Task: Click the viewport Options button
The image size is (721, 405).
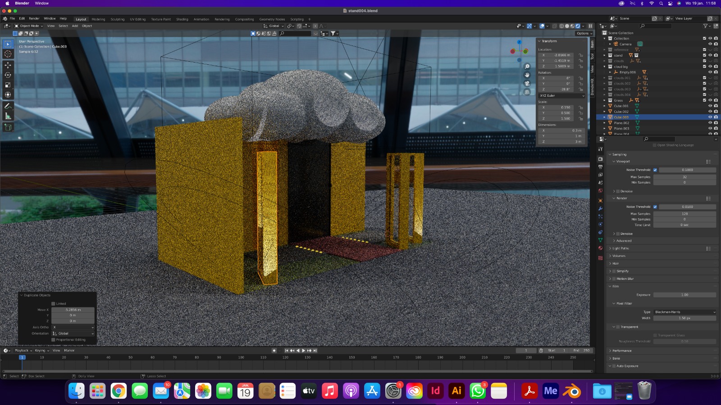Action: (583, 33)
